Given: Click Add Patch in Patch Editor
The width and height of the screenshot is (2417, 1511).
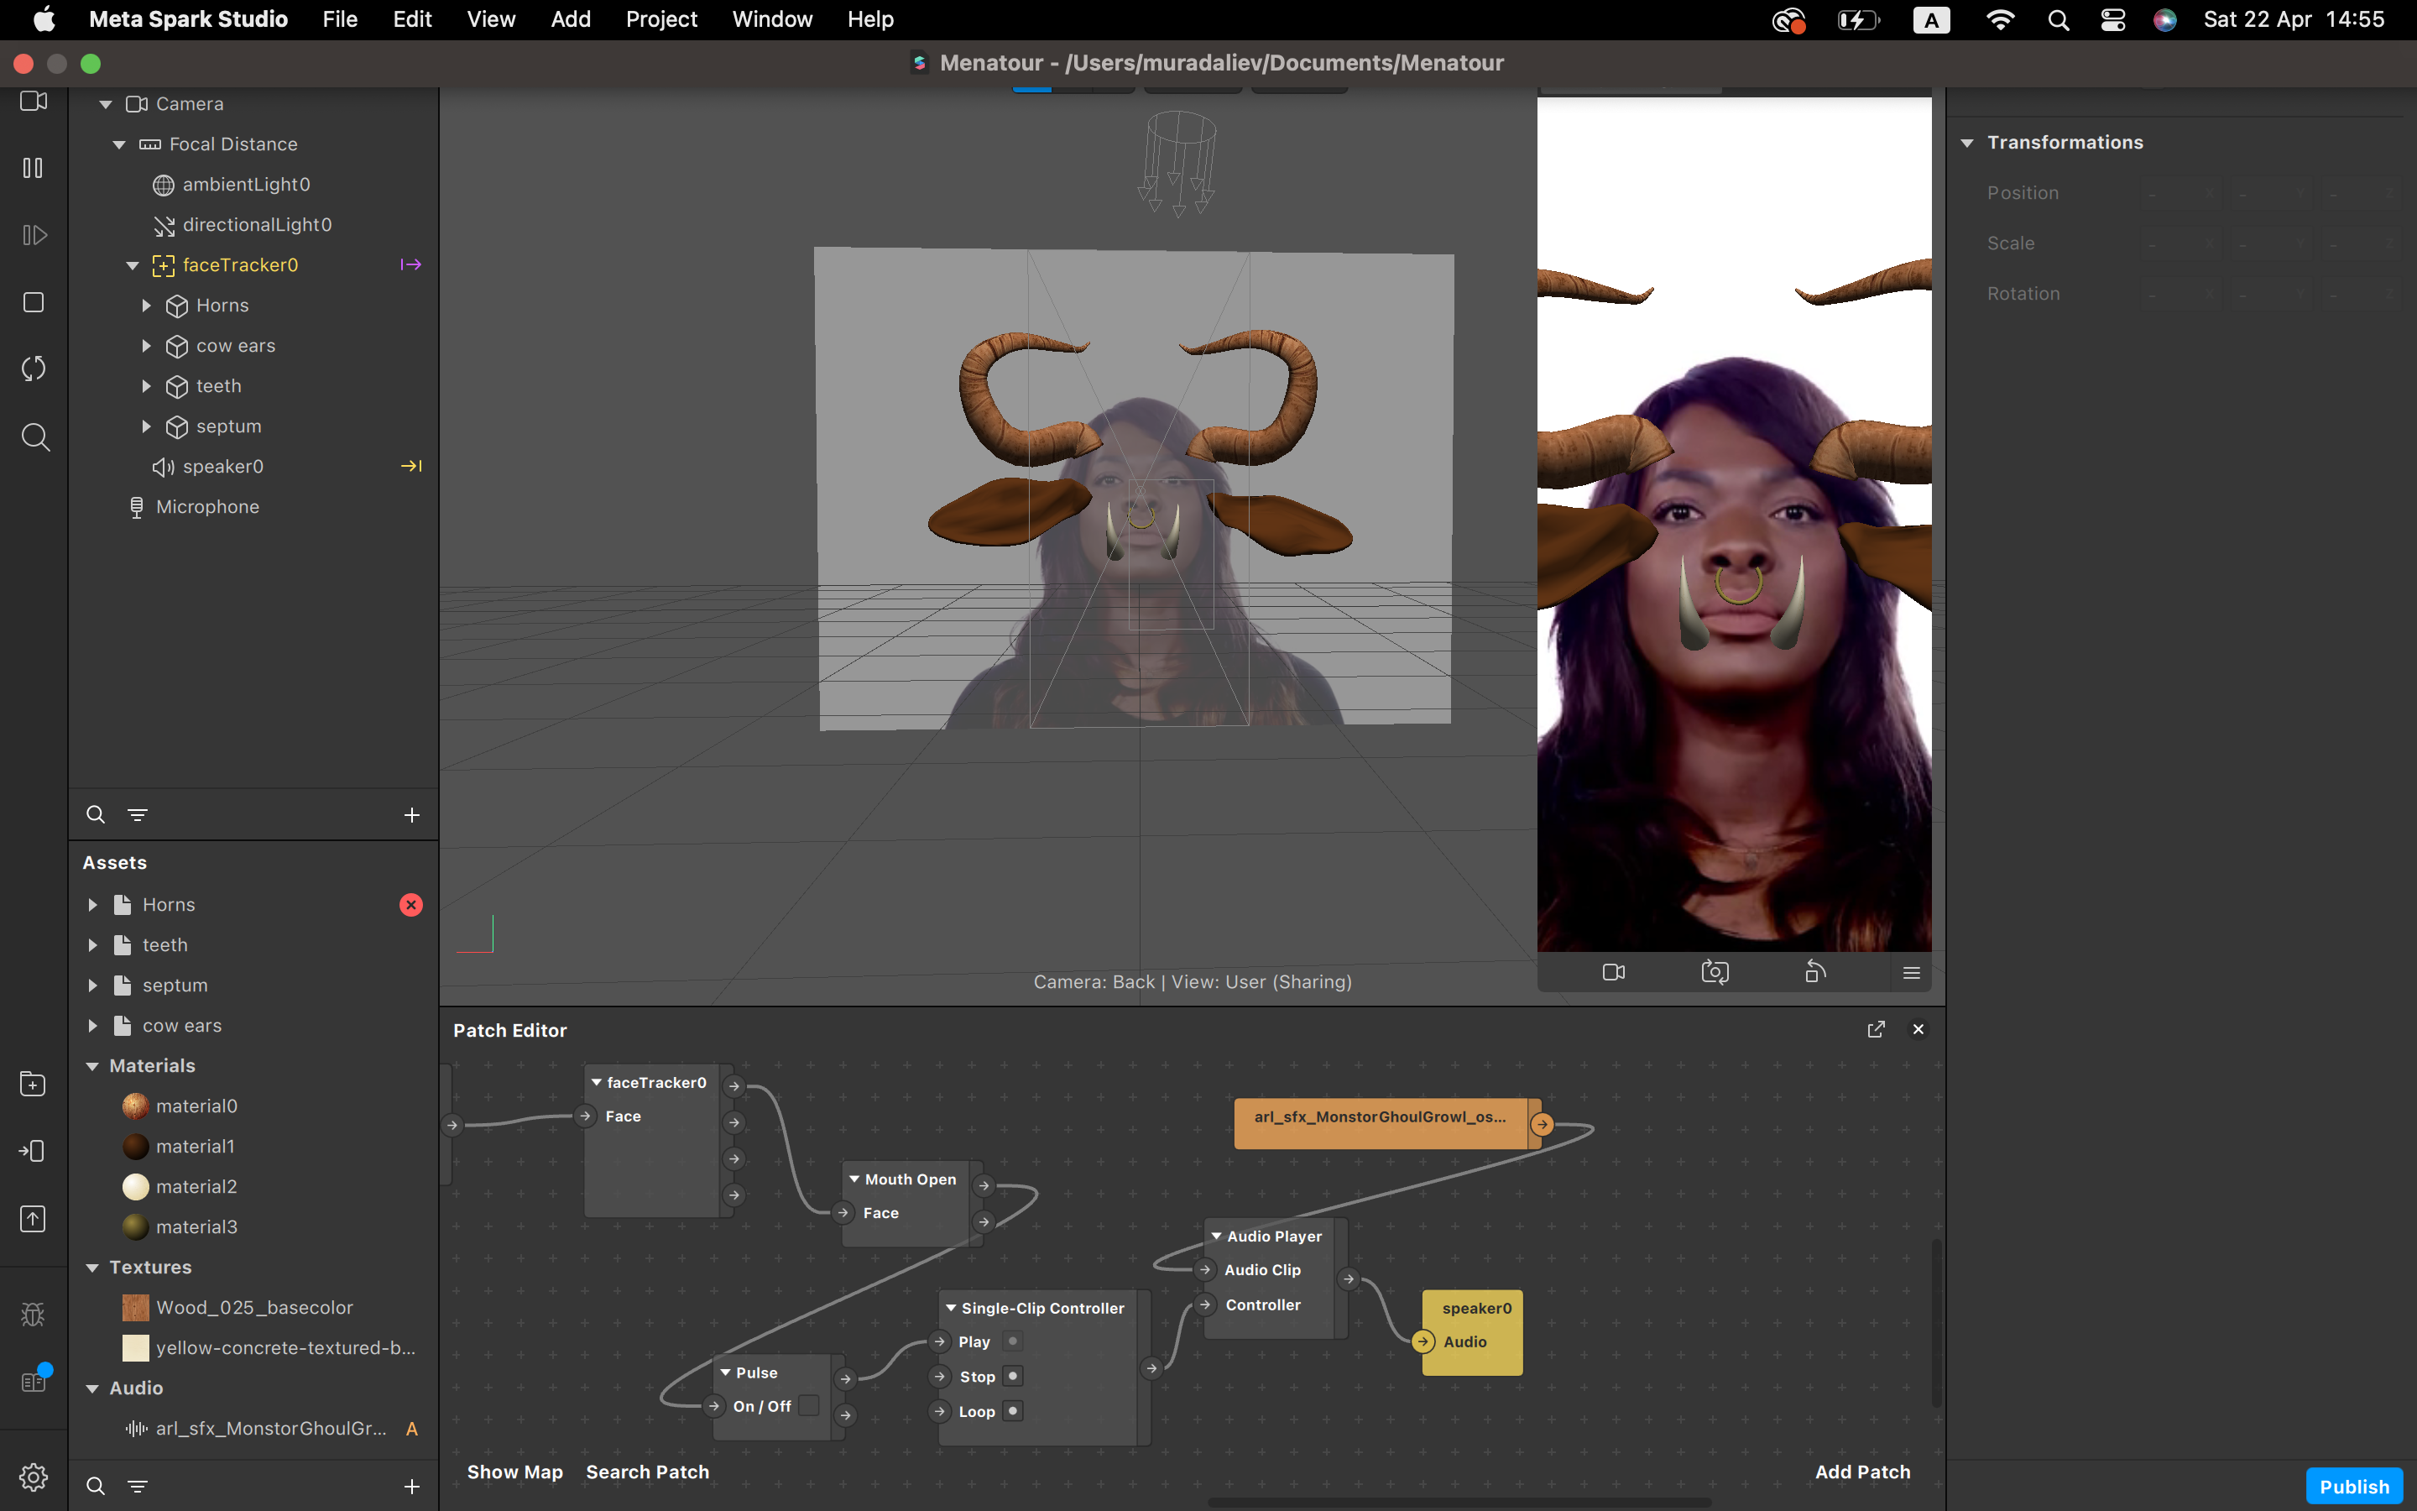Looking at the screenshot, I should click(x=1863, y=1471).
